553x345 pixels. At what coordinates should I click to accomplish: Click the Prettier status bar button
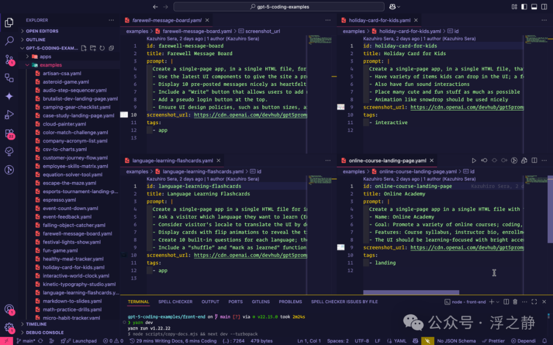pos(494,341)
